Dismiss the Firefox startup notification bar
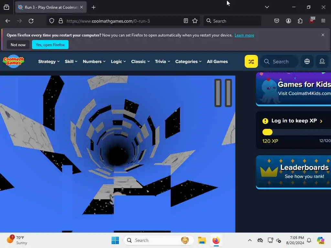 click(323, 35)
